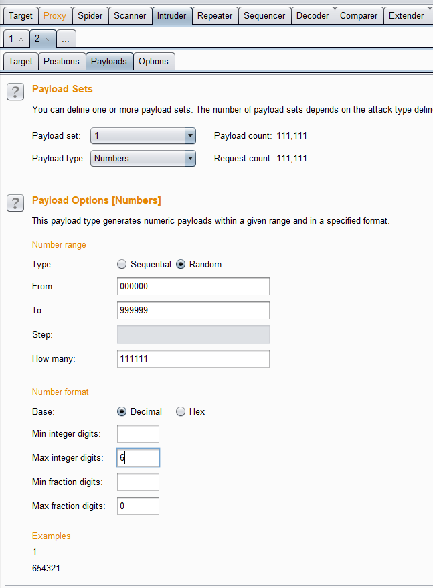
Task: Open the Positions sub-tab
Action: coord(62,61)
